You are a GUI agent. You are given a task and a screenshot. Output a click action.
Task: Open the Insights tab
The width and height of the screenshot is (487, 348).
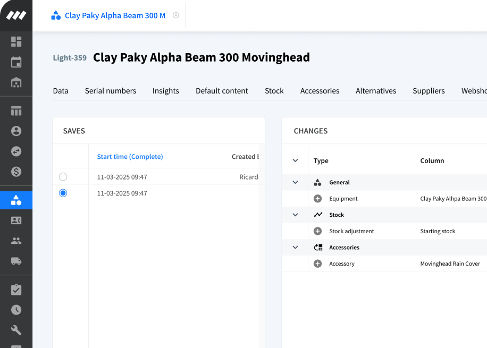tap(165, 91)
